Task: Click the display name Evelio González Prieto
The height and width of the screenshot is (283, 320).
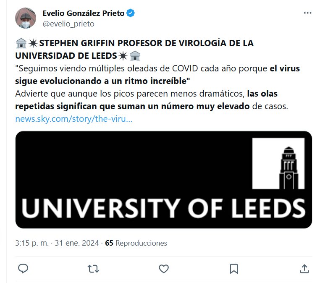Action: tap(83, 13)
